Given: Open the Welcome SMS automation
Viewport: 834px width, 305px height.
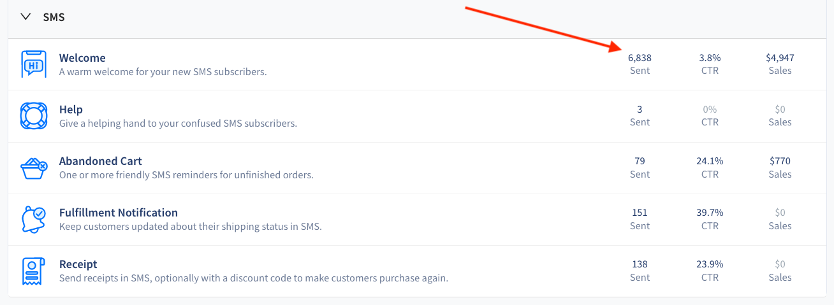Looking at the screenshot, I should point(82,58).
